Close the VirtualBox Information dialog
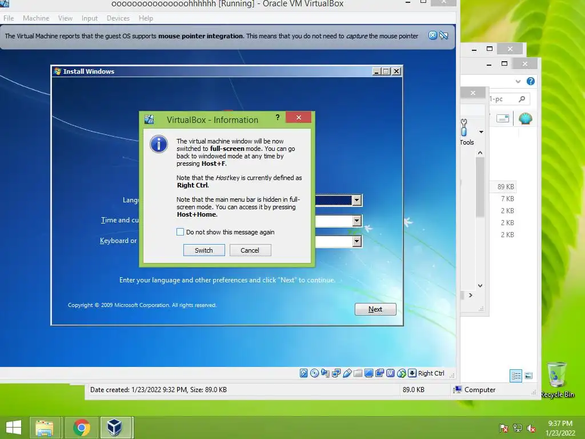This screenshot has width=585, height=439. [298, 117]
